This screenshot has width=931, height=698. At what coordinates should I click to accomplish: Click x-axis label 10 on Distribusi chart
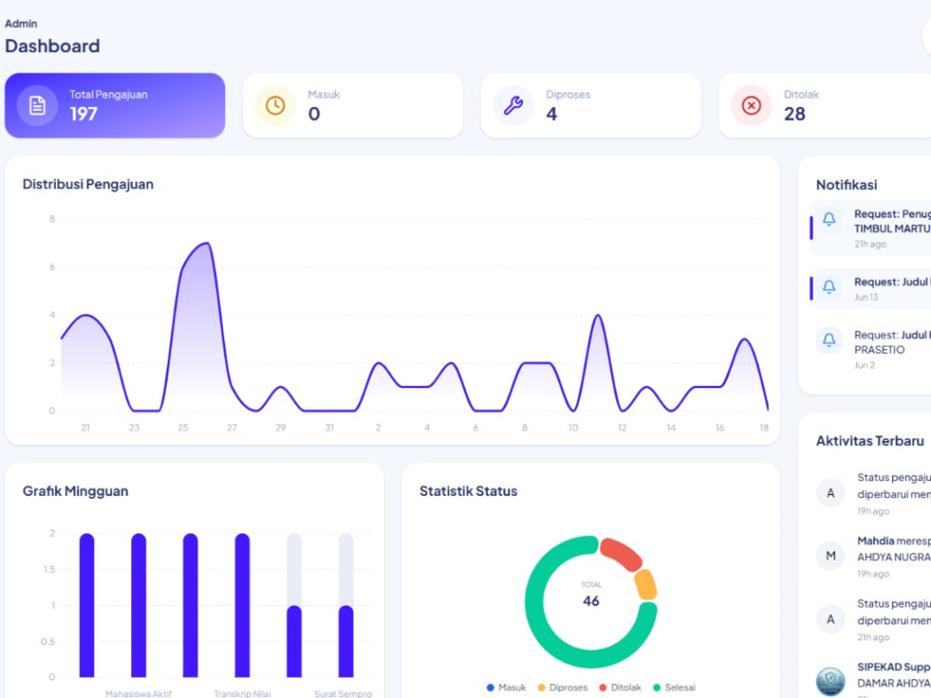point(573,428)
